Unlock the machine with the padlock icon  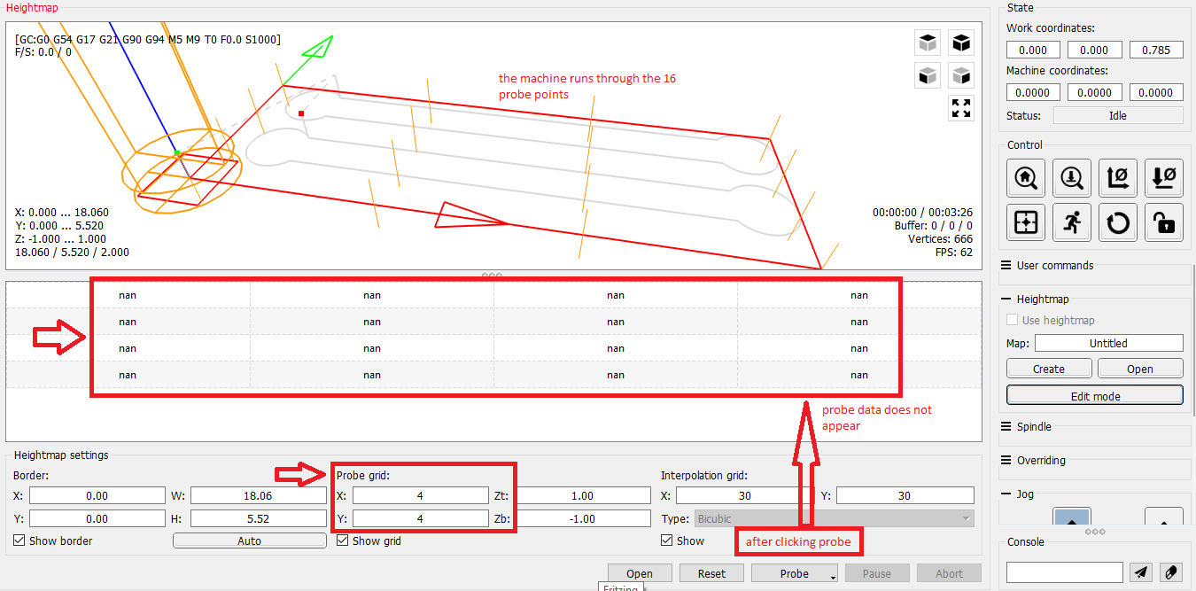point(1164,222)
